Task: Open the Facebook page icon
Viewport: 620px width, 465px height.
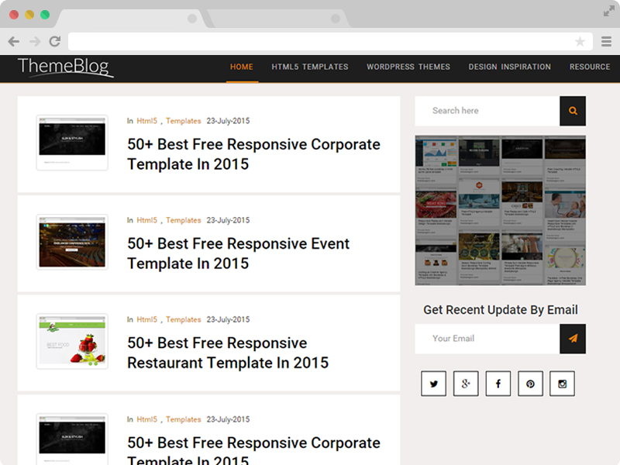Action: [x=498, y=384]
